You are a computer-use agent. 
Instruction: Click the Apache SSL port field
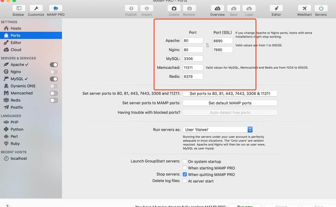click(222, 41)
